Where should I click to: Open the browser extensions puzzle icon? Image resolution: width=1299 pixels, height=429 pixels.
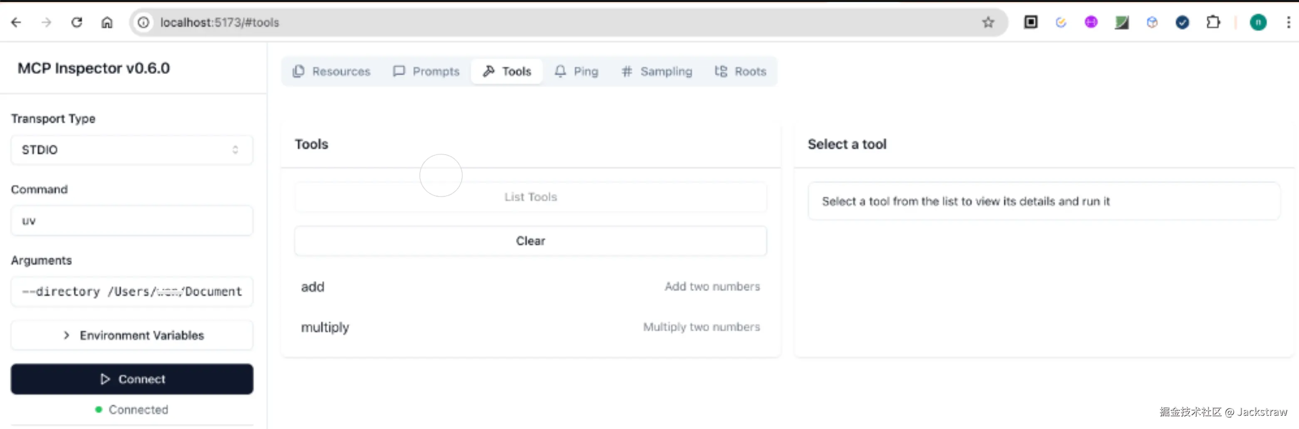point(1213,22)
